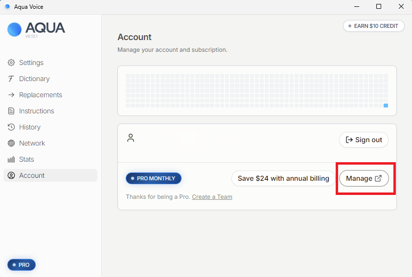Open Manage subscription external link

point(364,178)
